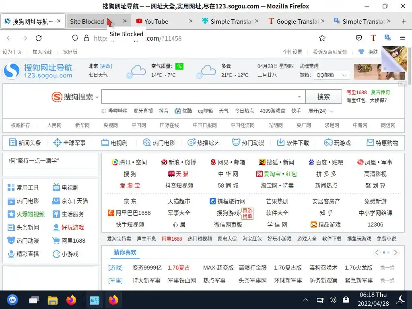
Task: Close the YouTube tab
Action: click(191, 21)
